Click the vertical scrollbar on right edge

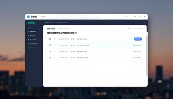point(147,55)
